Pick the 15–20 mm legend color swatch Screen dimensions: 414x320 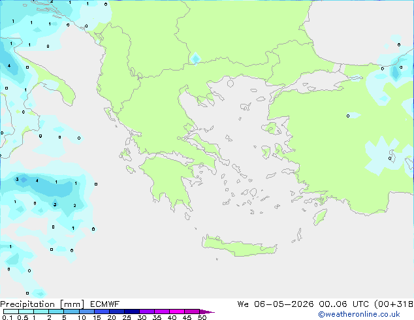tap(102, 312)
